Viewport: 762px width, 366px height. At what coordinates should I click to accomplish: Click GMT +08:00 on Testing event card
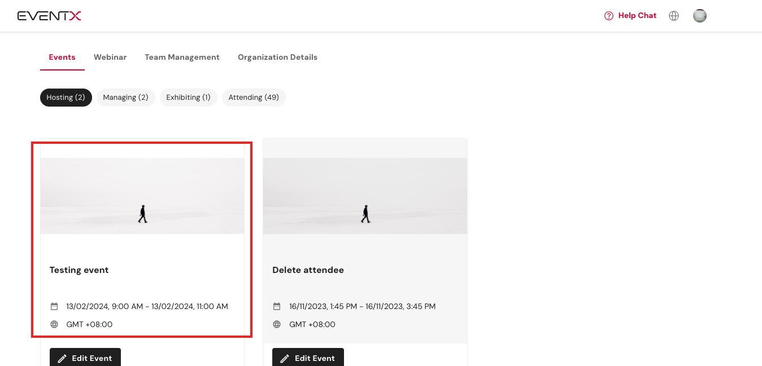89,324
